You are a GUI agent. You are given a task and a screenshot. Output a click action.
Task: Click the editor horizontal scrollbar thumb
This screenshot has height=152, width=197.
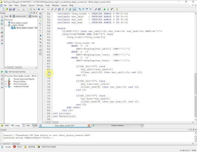tap(52, 122)
